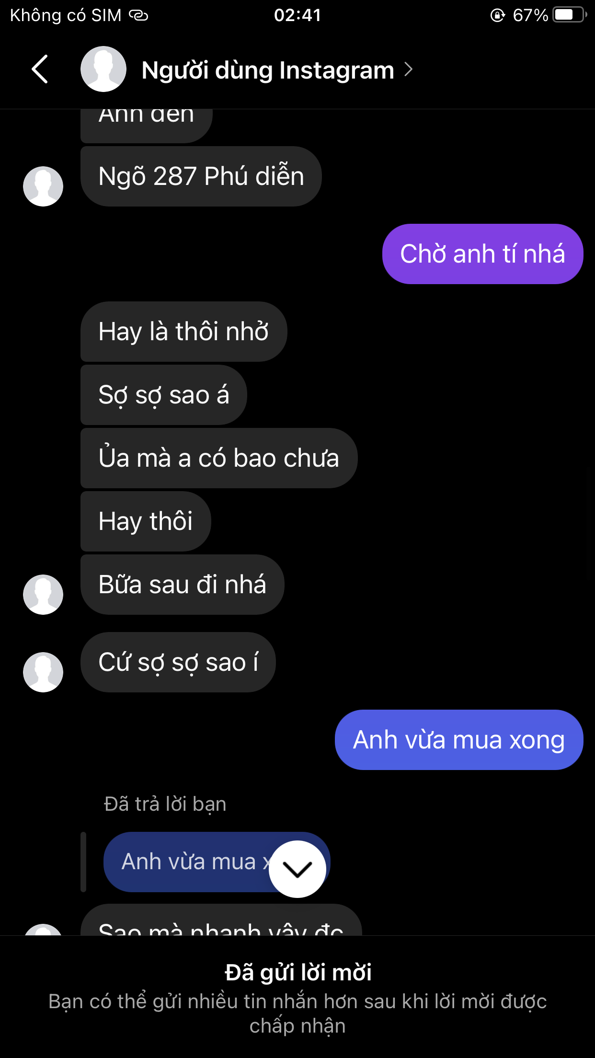Tap avatar beside "Ngõ 287 Phú diễn"
Viewport: 595px width, 1058px height.
click(x=43, y=186)
